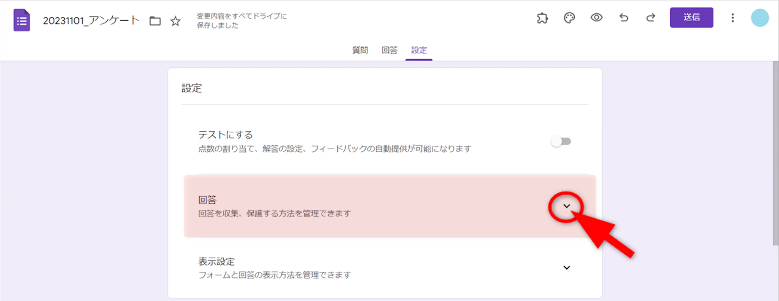Toggle the テストにする switch

click(x=561, y=142)
